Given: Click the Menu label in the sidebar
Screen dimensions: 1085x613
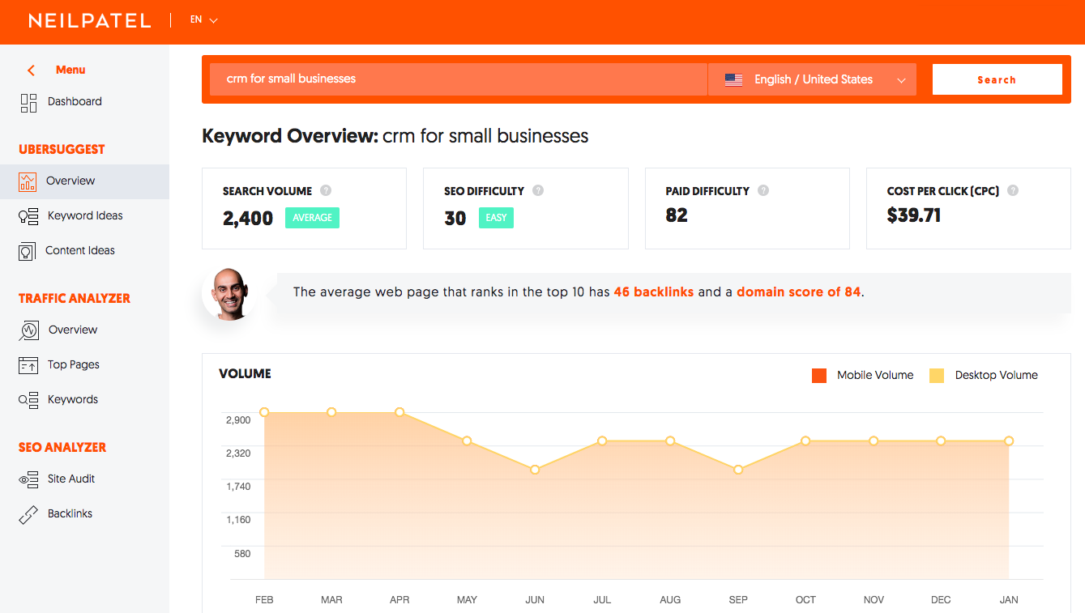Looking at the screenshot, I should [x=70, y=70].
